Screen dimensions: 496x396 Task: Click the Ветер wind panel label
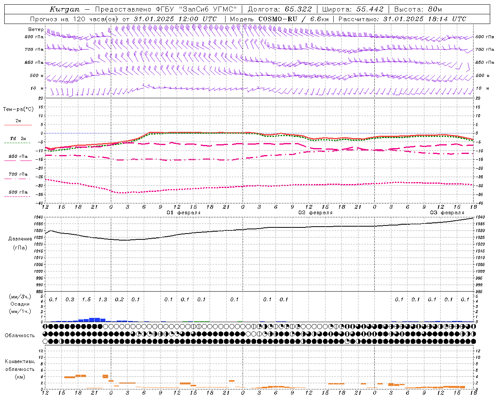(36, 29)
